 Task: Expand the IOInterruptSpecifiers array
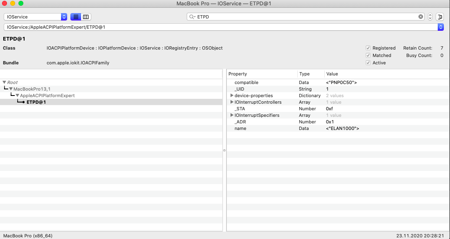click(x=232, y=115)
